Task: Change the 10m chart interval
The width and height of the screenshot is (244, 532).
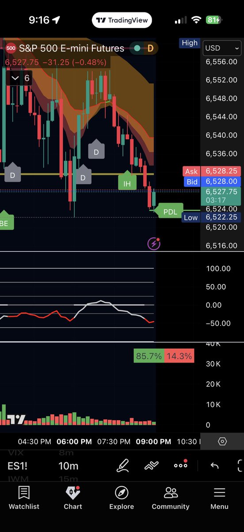Action: point(69,466)
